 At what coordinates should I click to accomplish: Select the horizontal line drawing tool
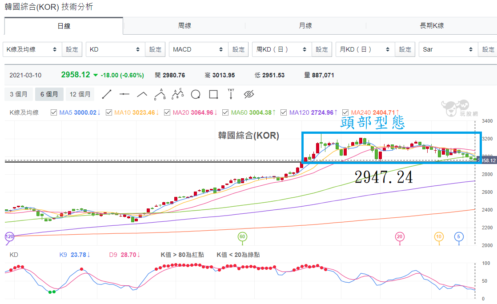tap(124, 94)
